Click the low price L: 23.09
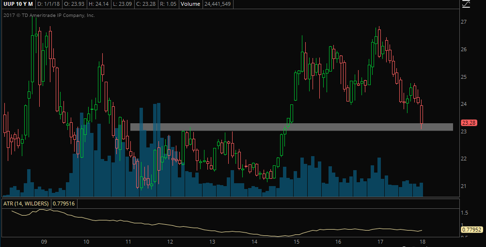 click(122, 4)
